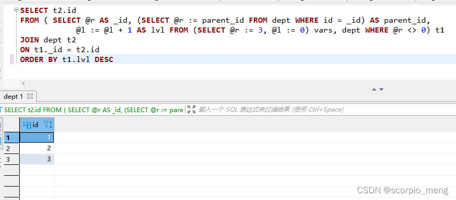Select the id cell with value 1
Screen dimensions: 456x200
(x=37, y=137)
